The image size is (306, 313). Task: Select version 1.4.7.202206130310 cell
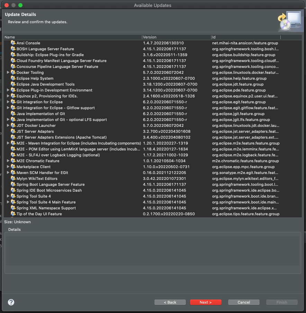(x=163, y=43)
